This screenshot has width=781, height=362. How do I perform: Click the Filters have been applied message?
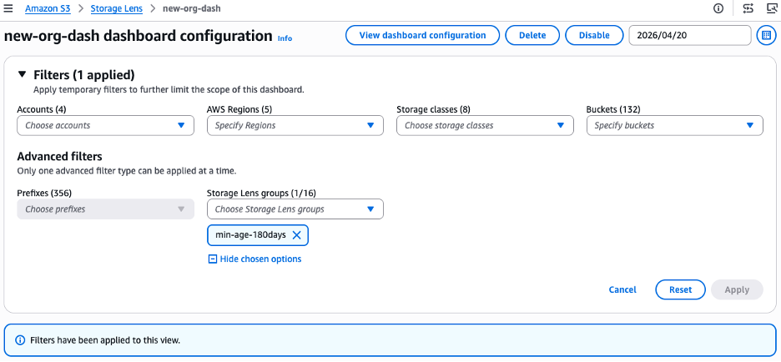pos(105,340)
